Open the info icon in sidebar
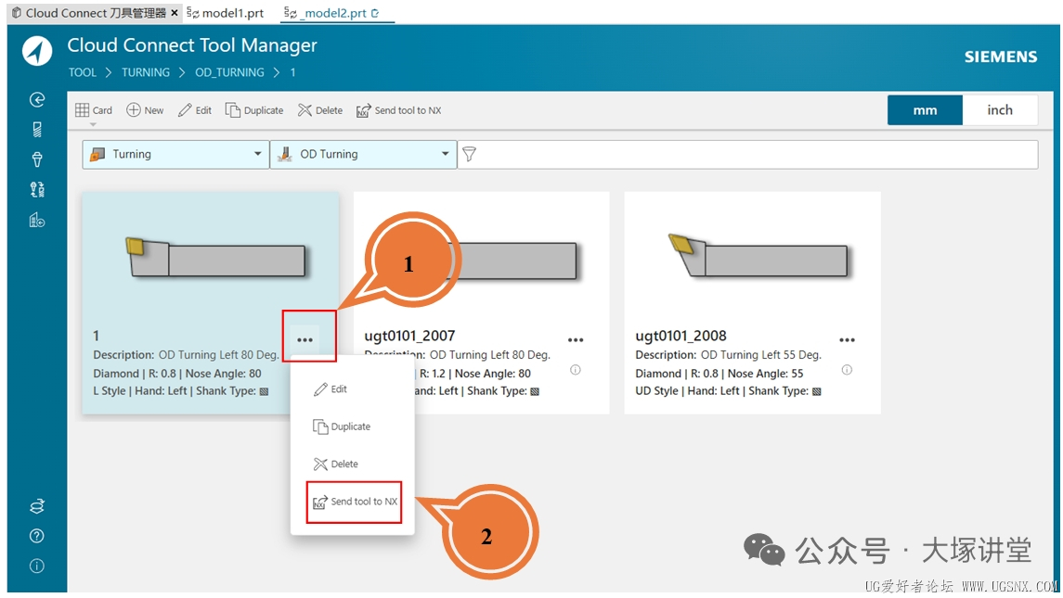Viewport: 1063px width, 598px height. pyautogui.click(x=37, y=566)
